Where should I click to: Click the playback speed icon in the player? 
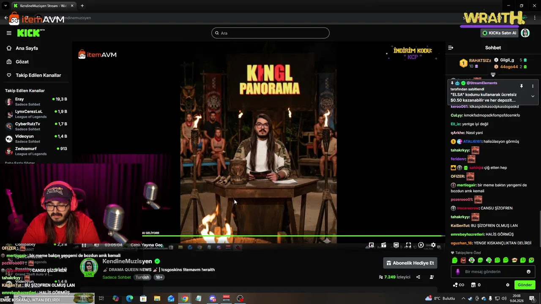(x=421, y=245)
